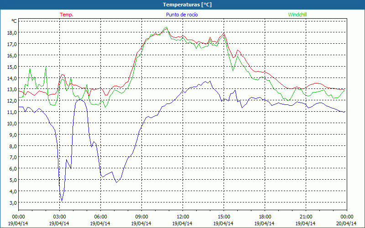Viewport: 365px width, 228px height.
Task: Click the 'Temperaturas [°C]' chart title
Action: [187, 5]
